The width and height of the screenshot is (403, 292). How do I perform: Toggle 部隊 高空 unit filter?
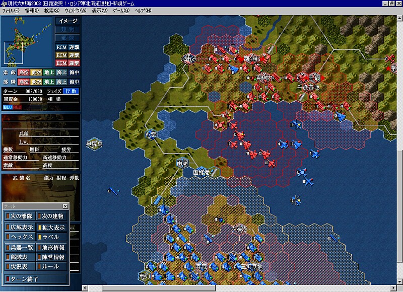point(24,82)
